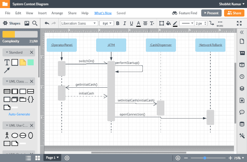Open the layers icon in right dock
Image resolution: width=247 pixels, height=162 pixels.
tap(242, 88)
